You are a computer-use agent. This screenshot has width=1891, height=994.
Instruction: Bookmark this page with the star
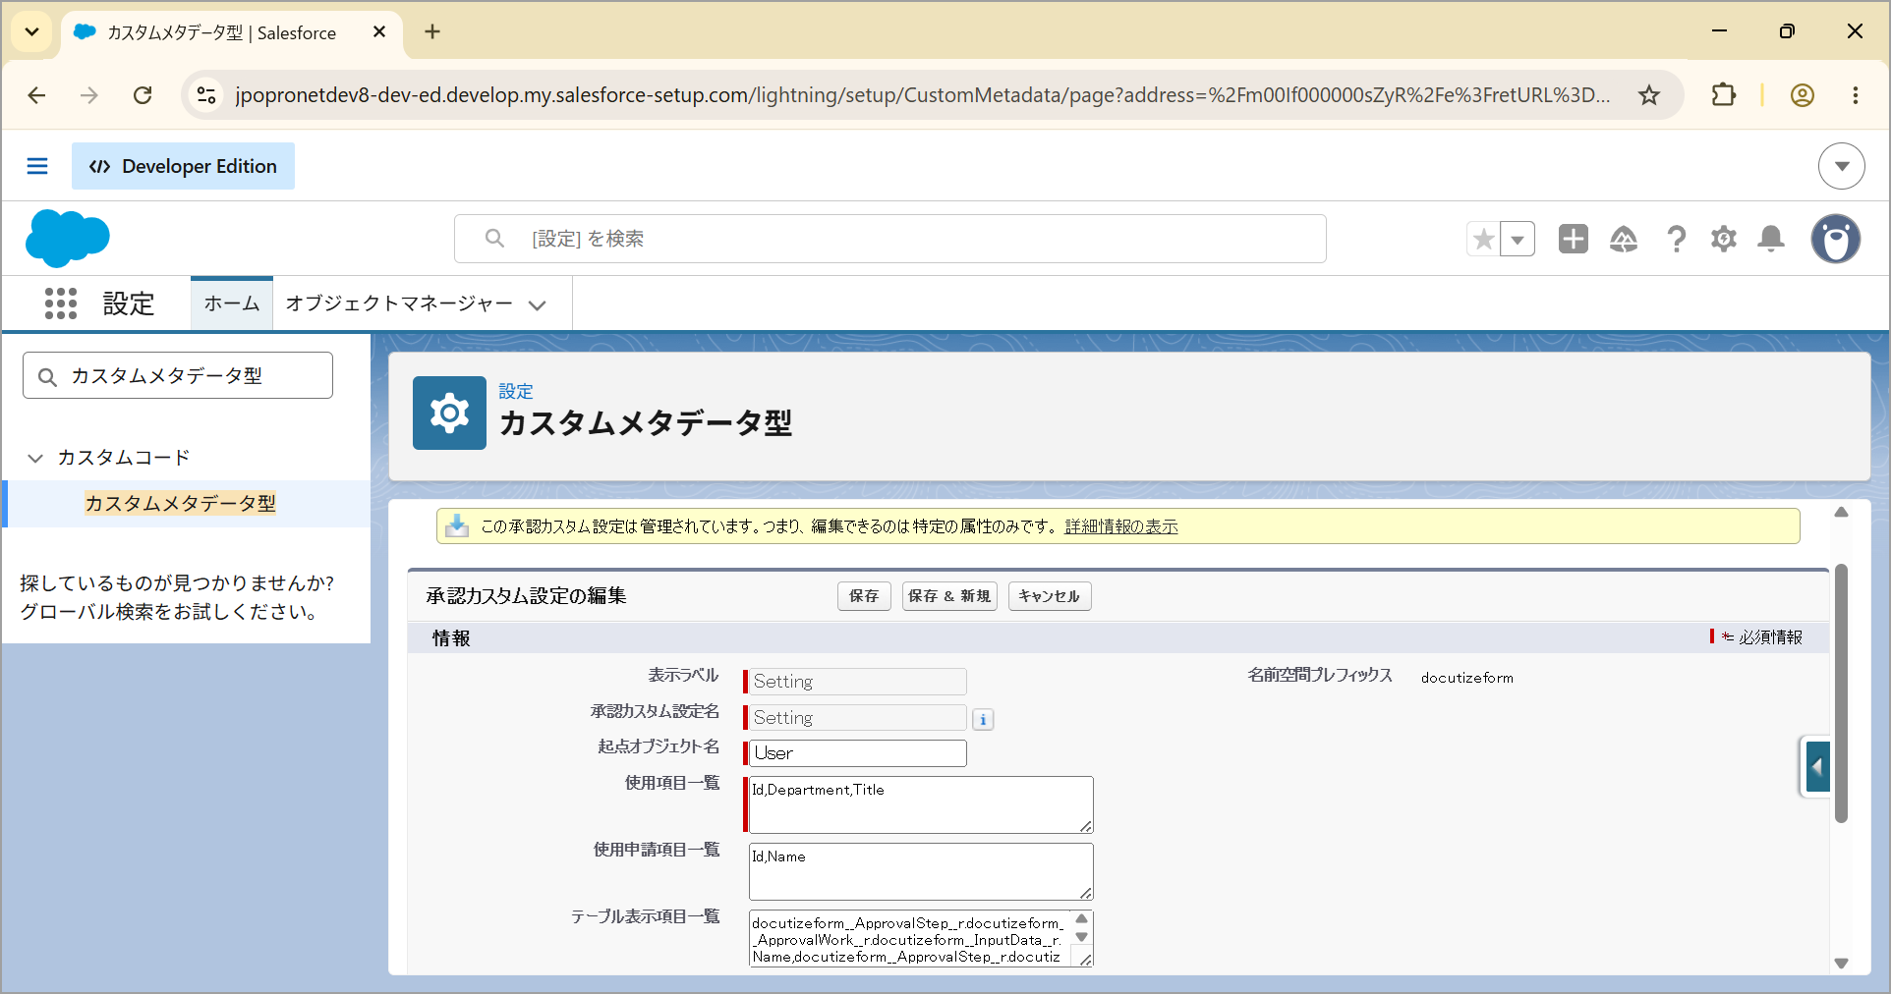[x=1649, y=95]
